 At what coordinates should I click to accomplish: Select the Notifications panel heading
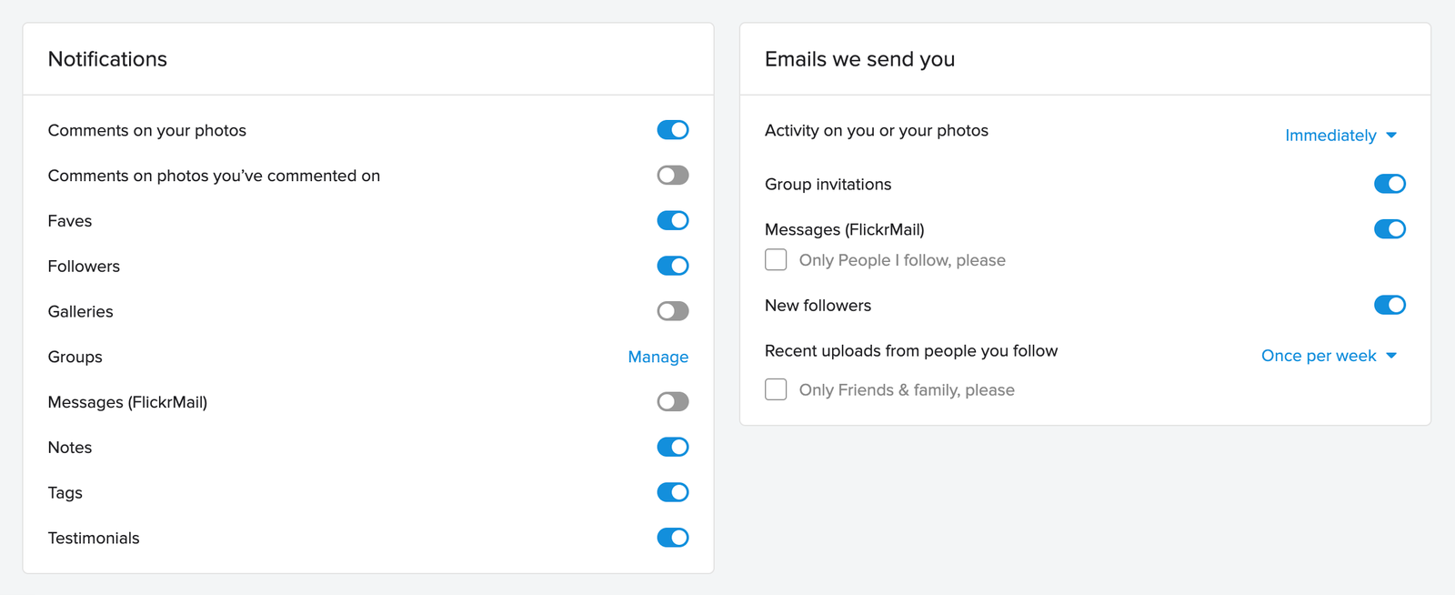107,59
